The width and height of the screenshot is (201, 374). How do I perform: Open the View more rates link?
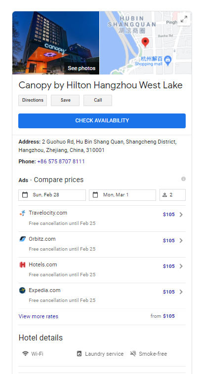click(39, 316)
